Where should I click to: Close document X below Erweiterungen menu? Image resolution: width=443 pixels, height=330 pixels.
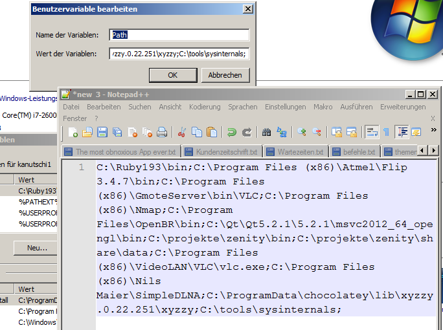tap(433, 118)
